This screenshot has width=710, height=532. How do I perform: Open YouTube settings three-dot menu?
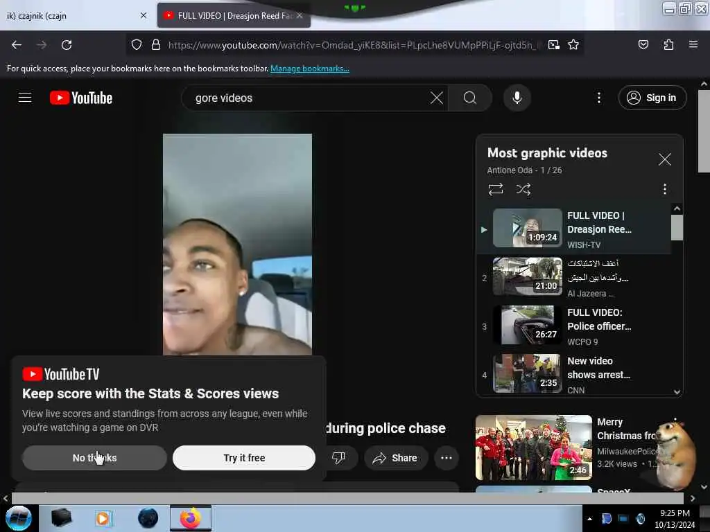tap(598, 98)
